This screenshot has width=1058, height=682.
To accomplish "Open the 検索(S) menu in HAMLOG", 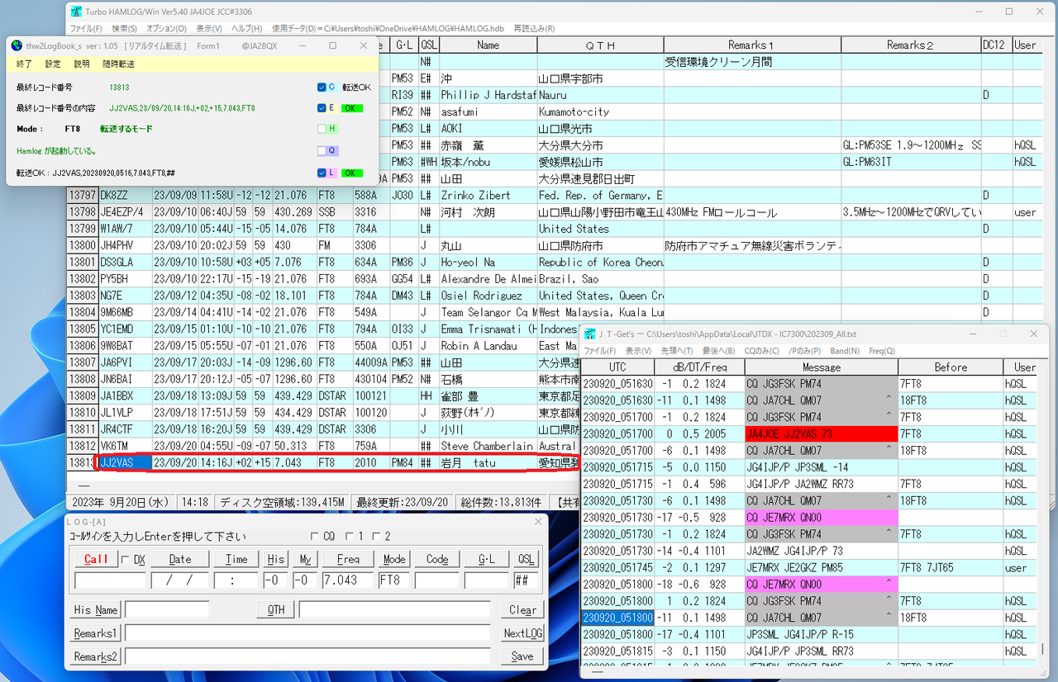I will click(125, 29).
